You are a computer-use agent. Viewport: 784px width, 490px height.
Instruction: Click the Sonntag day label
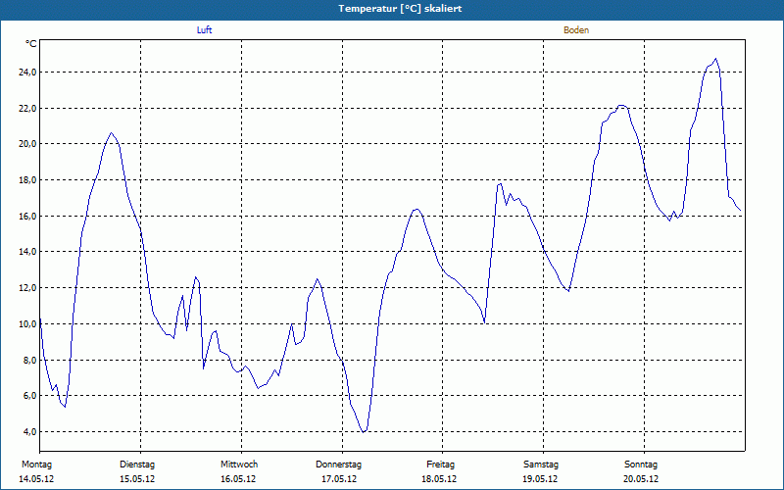click(x=641, y=465)
